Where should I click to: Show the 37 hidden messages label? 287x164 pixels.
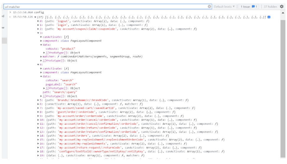click(x=270, y=6)
